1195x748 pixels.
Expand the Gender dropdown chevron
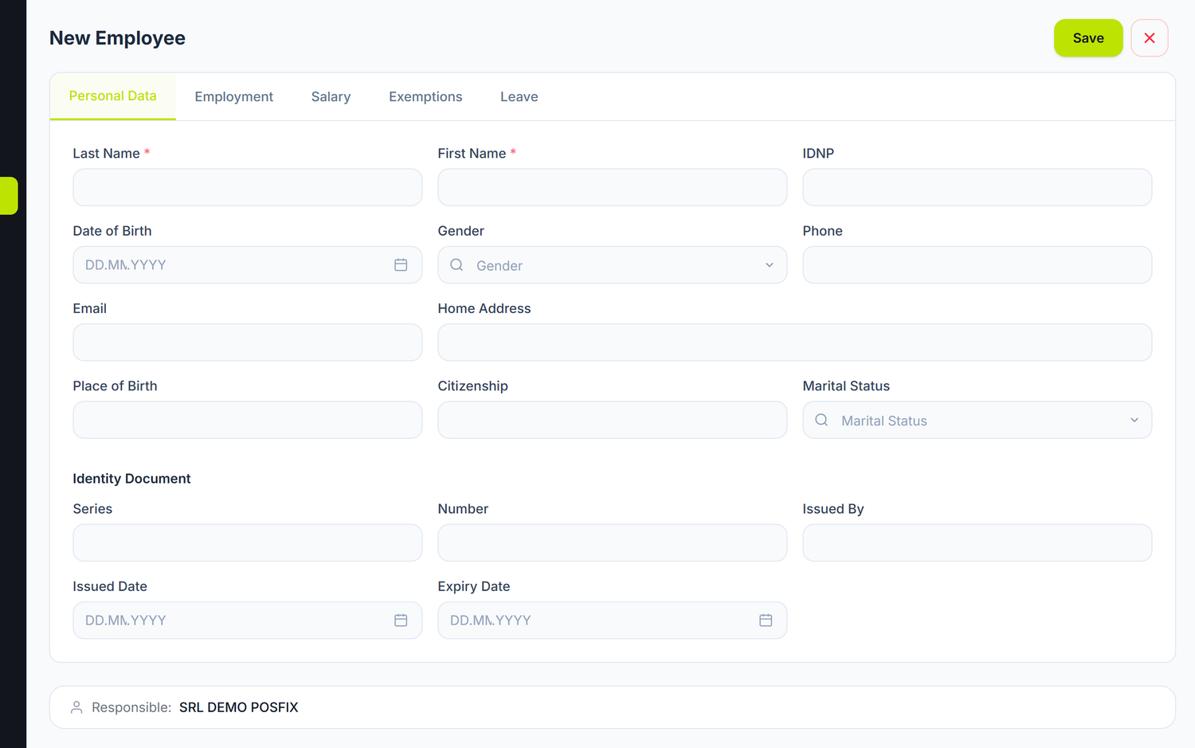[770, 265]
